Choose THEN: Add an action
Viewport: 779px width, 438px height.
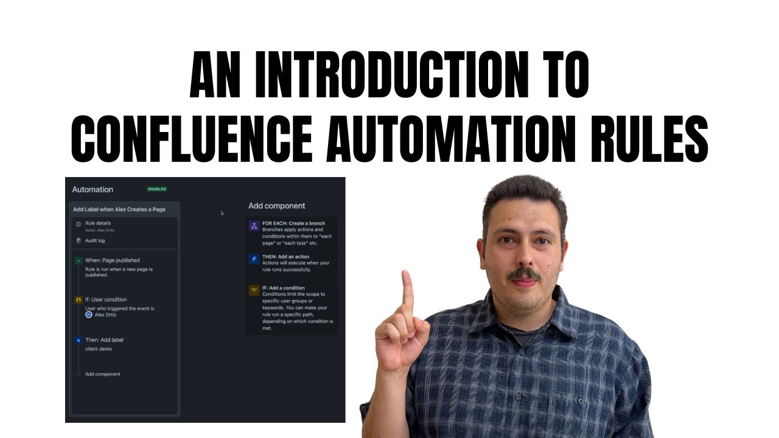287,257
